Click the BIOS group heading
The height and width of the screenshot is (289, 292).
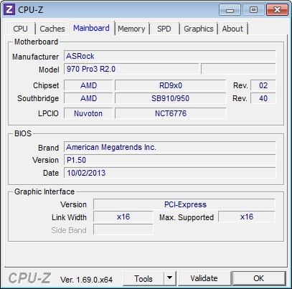point(23,133)
